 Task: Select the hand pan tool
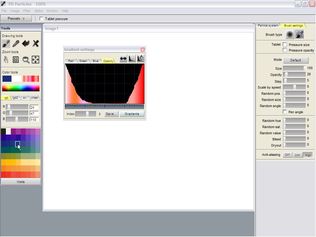[x=6, y=60]
